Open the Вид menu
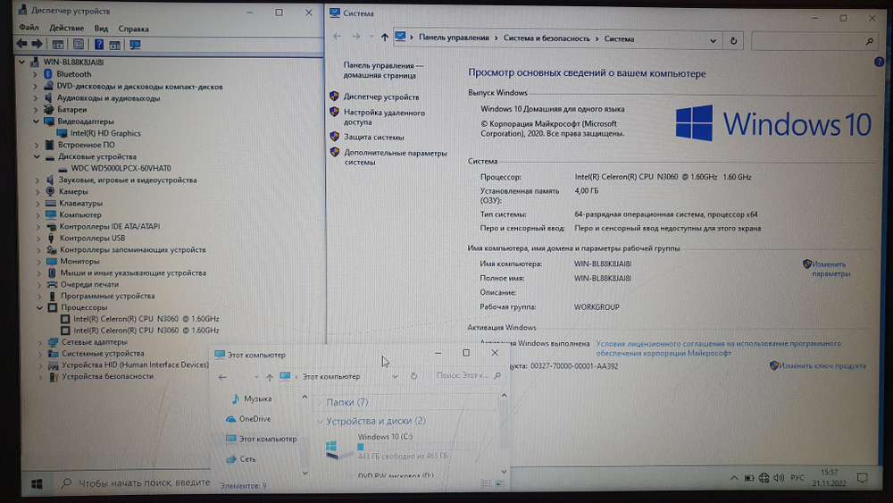Screen dimensions: 893x503 coord(102,29)
